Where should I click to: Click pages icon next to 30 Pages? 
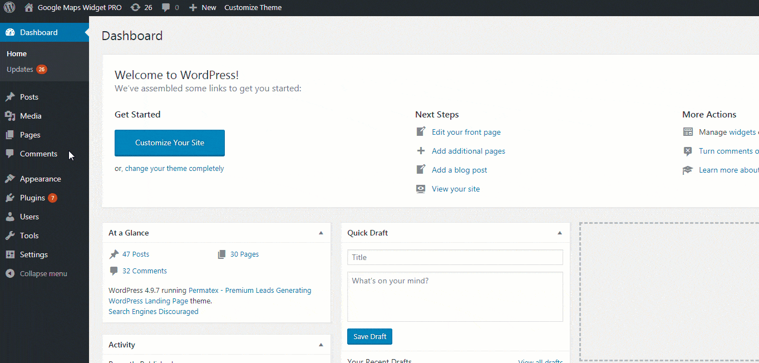[x=221, y=254]
